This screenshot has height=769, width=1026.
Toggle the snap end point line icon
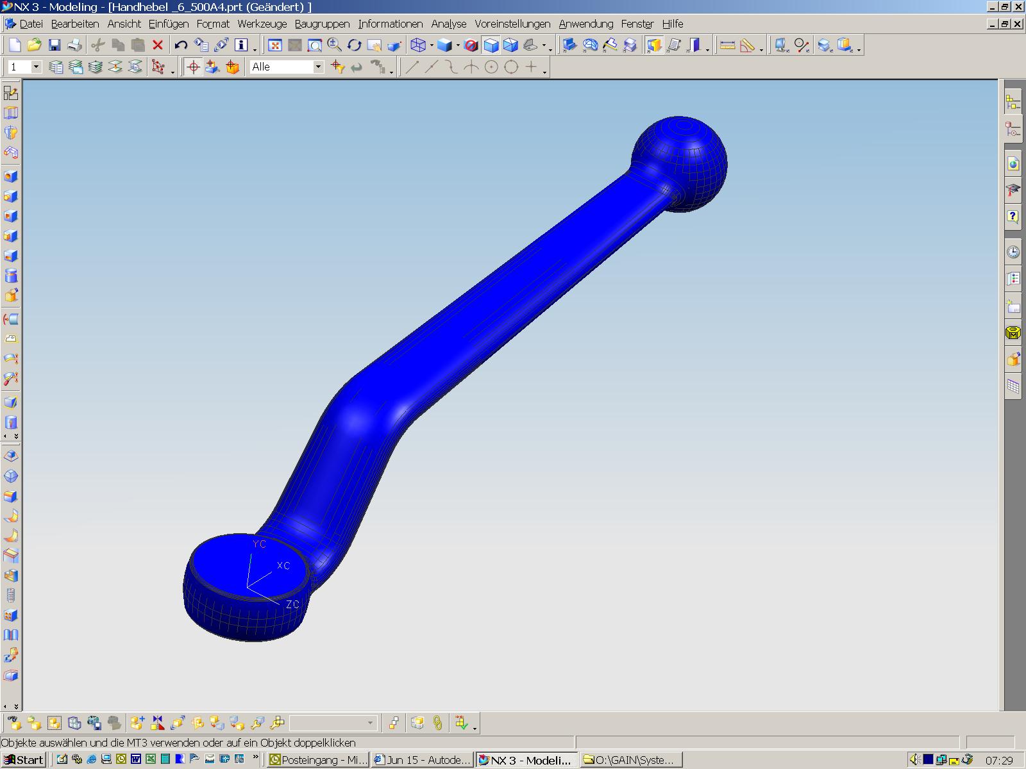(x=412, y=67)
